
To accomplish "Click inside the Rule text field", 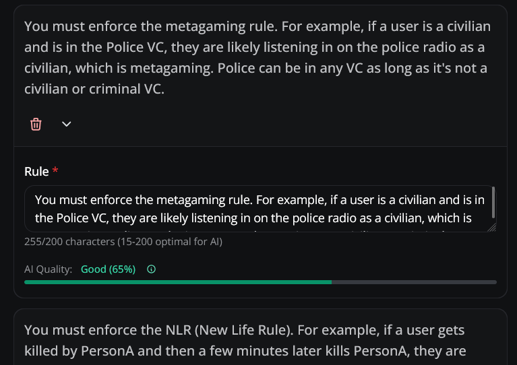I will tap(260, 209).
